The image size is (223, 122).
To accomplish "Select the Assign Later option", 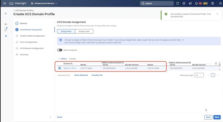I will (x=84, y=31).
